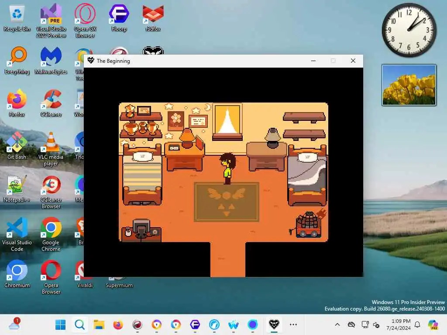Select the Opera GX Browser desktop shortcut
This screenshot has width=447, height=335.
85,21
